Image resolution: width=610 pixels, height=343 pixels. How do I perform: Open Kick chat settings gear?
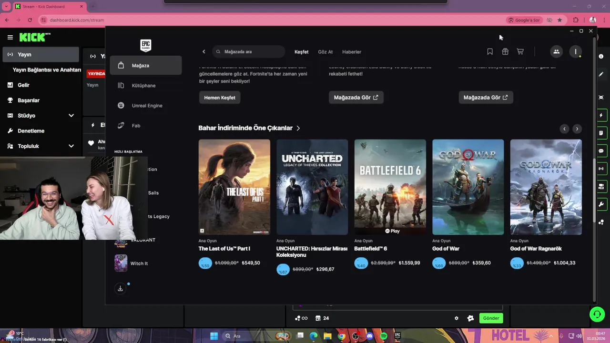(457, 318)
